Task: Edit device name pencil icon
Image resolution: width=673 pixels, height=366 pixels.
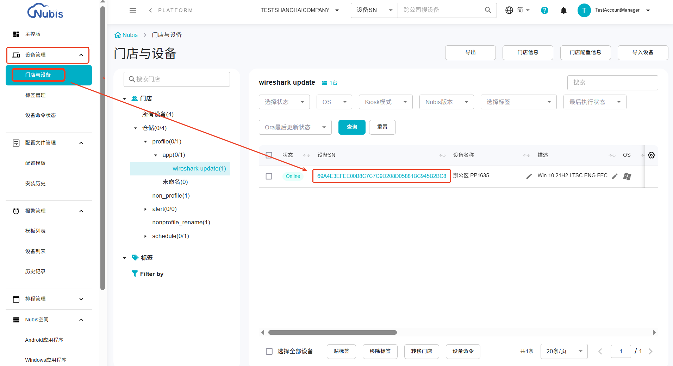Action: 529,176
